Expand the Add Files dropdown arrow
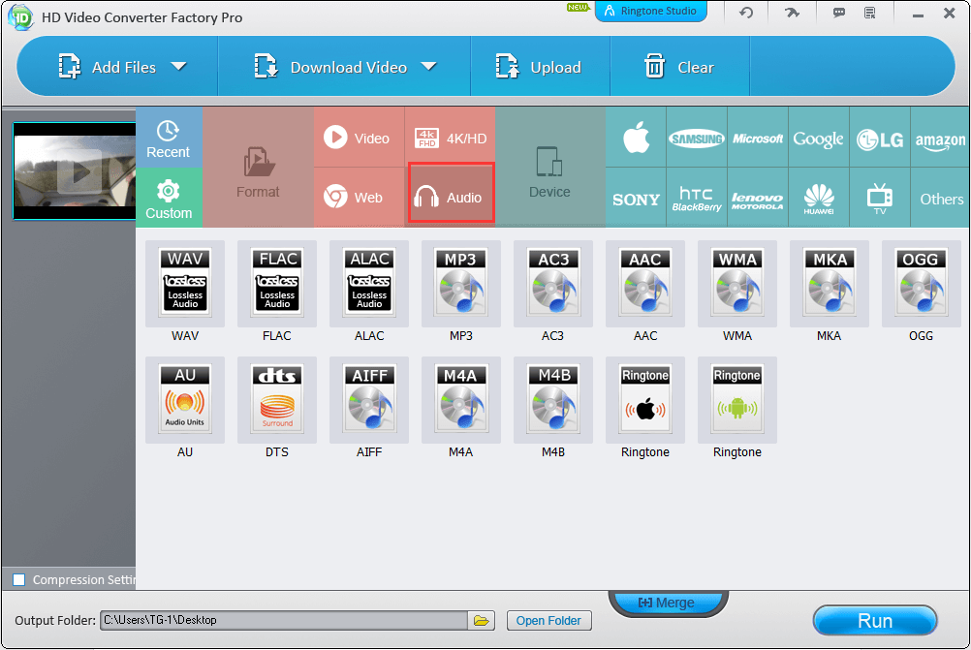971x650 pixels. [178, 67]
